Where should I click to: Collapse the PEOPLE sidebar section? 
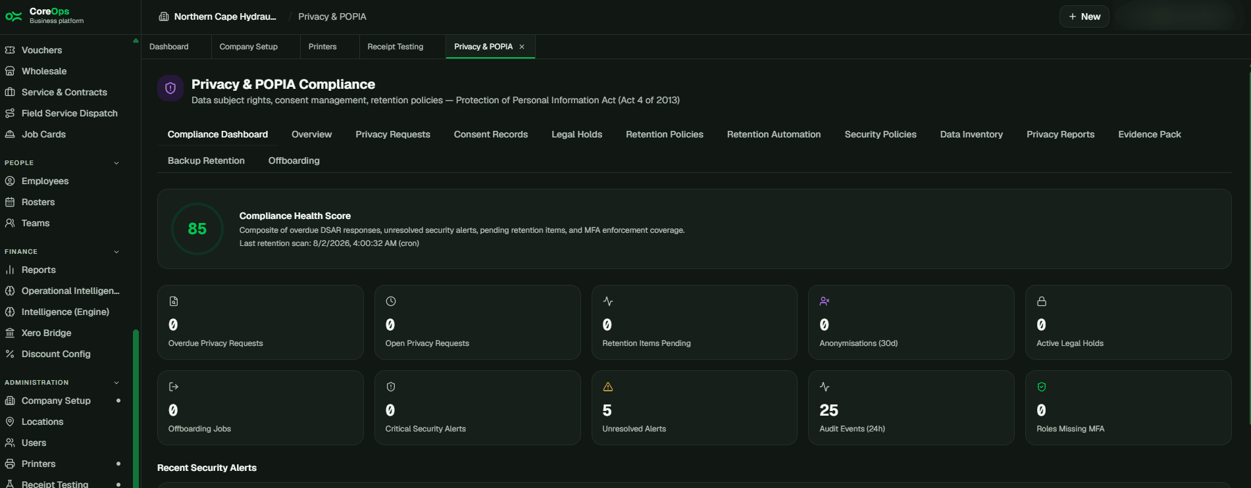(x=116, y=163)
